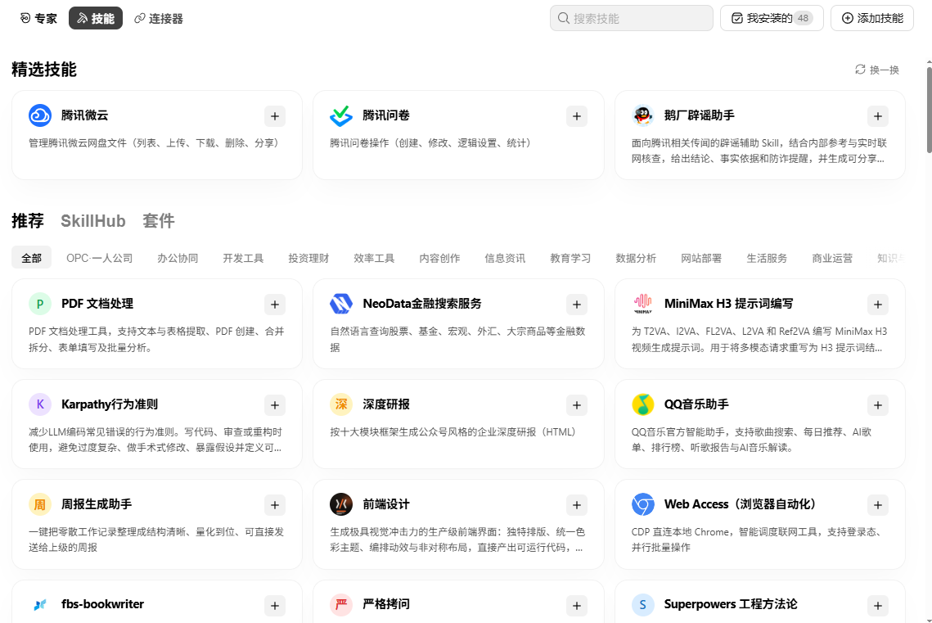
Task: Open the QQ音乐助手 skill title
Action: pos(696,404)
